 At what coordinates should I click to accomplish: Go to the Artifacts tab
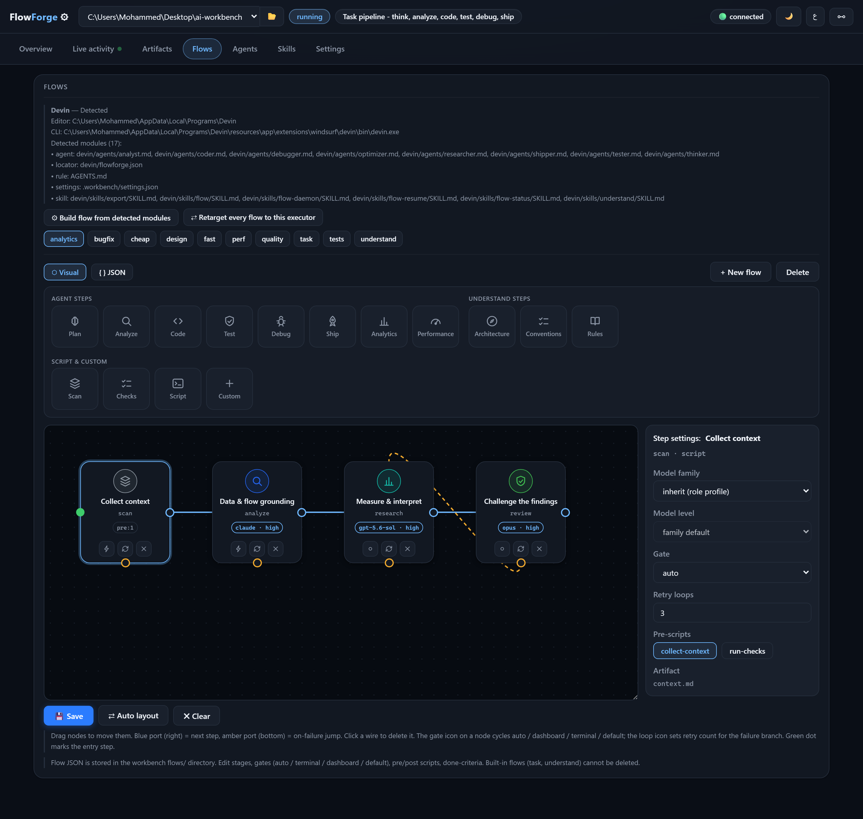(x=157, y=49)
